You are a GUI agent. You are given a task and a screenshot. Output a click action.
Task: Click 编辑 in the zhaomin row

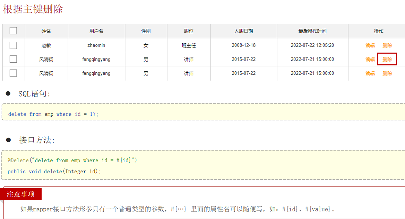click(x=370, y=45)
